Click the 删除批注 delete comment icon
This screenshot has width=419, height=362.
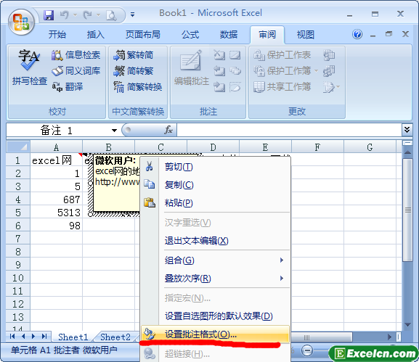pos(219,55)
